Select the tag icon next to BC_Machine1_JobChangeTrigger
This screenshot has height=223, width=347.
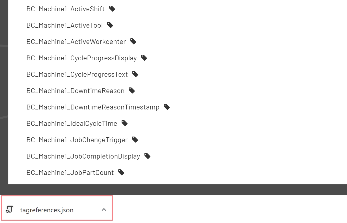(135, 140)
